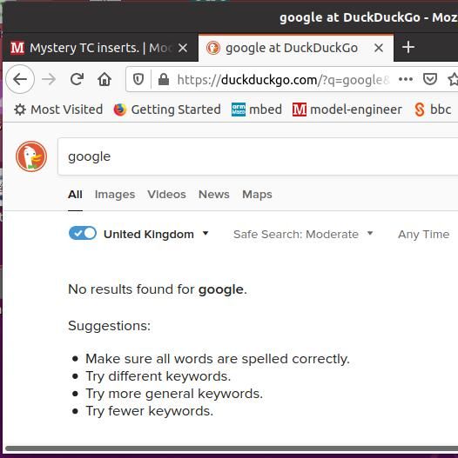Open a new tab with plus button
This screenshot has height=458, width=458.
point(408,47)
